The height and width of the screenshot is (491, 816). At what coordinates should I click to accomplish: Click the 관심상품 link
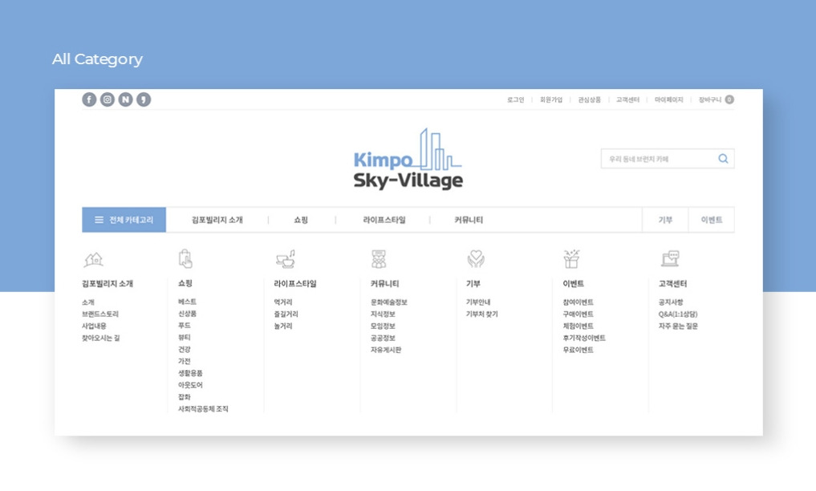pyautogui.click(x=589, y=99)
